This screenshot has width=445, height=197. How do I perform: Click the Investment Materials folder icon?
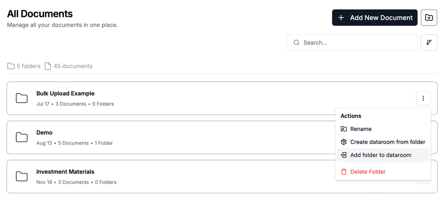point(22,177)
